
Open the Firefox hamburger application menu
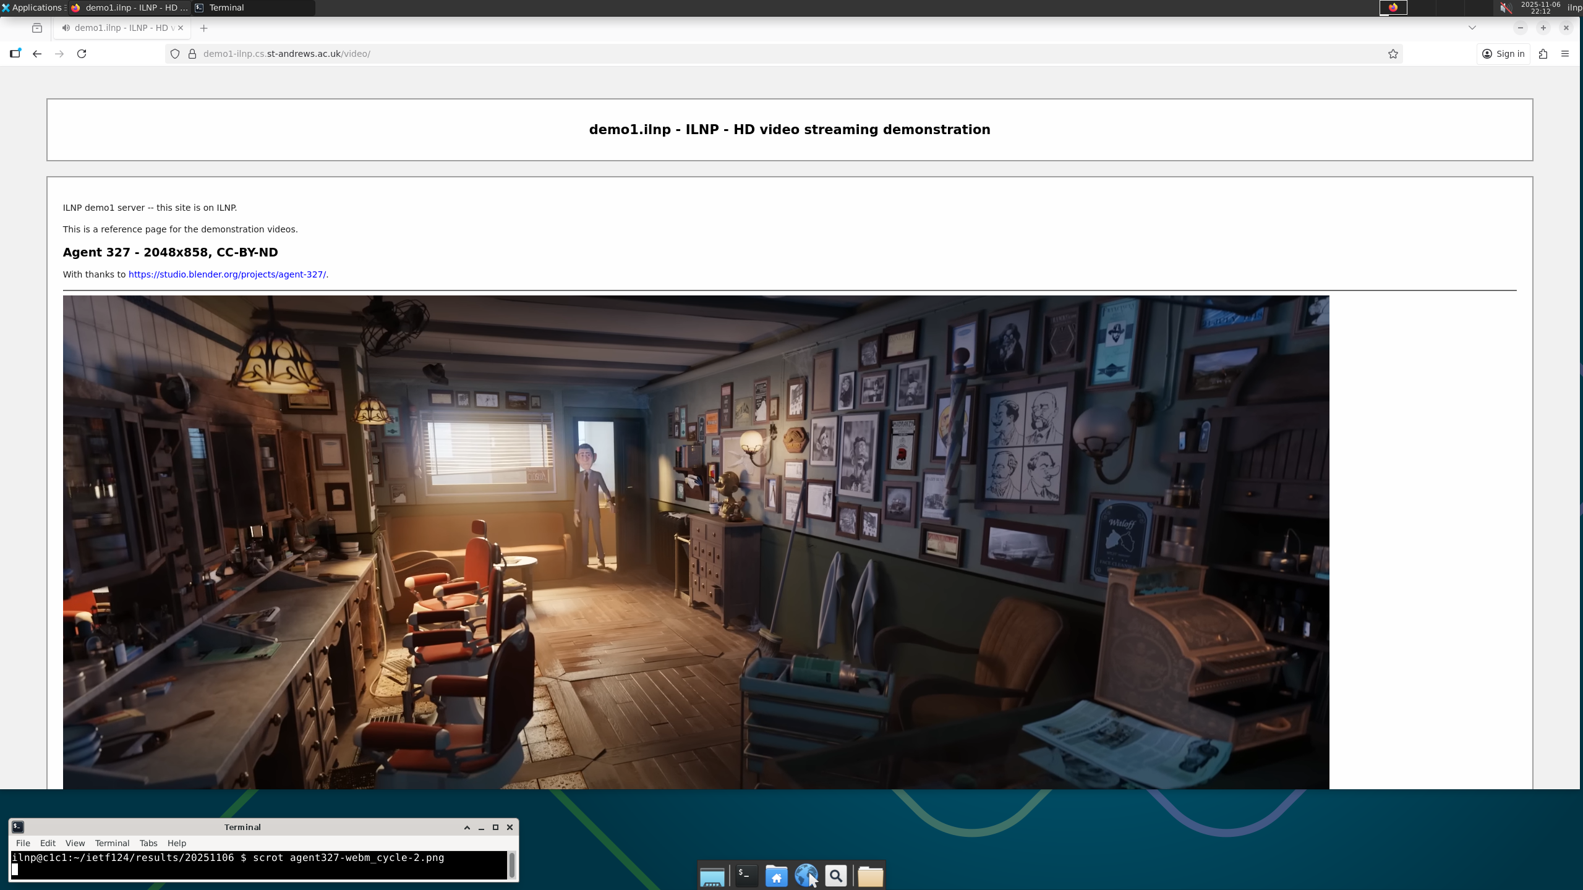pyautogui.click(x=1565, y=54)
